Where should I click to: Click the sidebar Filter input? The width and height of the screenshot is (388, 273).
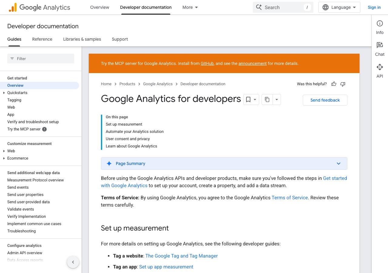point(41,59)
